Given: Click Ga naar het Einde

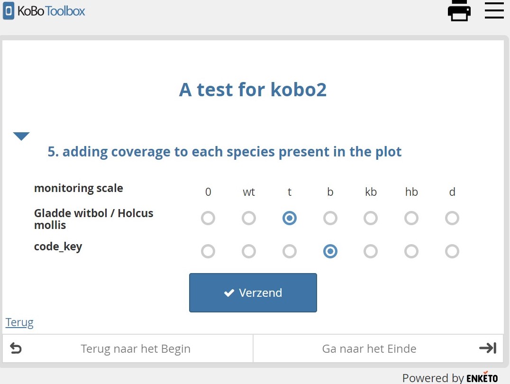Looking at the screenshot, I should click(x=369, y=348).
